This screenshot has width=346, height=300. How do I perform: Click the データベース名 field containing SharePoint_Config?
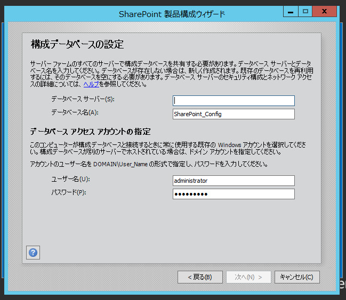point(234,114)
